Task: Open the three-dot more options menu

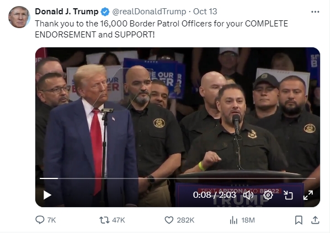Action: (315, 12)
